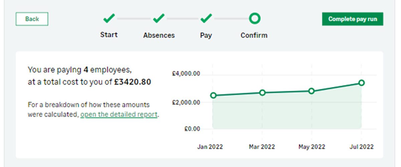Finish with the Complete pay run button

pyautogui.click(x=353, y=19)
